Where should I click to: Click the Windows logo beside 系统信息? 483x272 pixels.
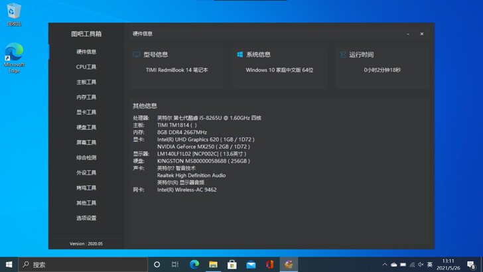click(240, 54)
